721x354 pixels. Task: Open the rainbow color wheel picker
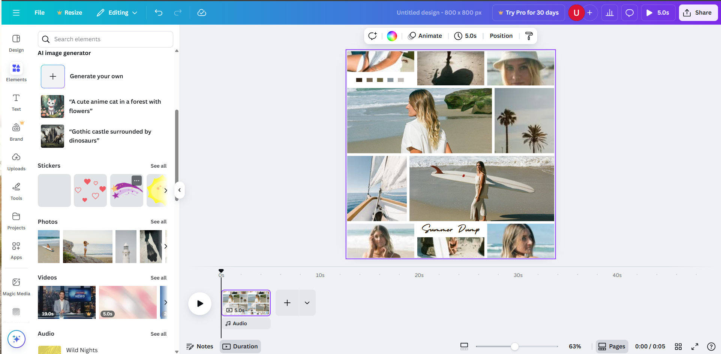pyautogui.click(x=391, y=36)
